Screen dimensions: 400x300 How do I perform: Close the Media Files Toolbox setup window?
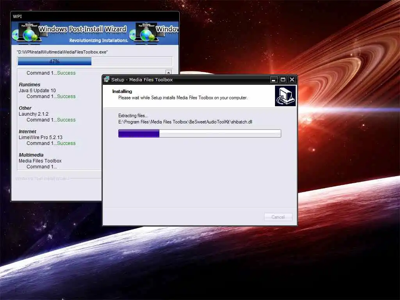(x=292, y=80)
